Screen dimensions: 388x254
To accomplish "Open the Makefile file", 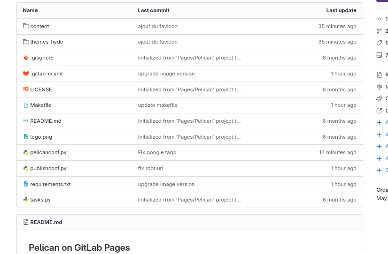I will click(x=40, y=105).
